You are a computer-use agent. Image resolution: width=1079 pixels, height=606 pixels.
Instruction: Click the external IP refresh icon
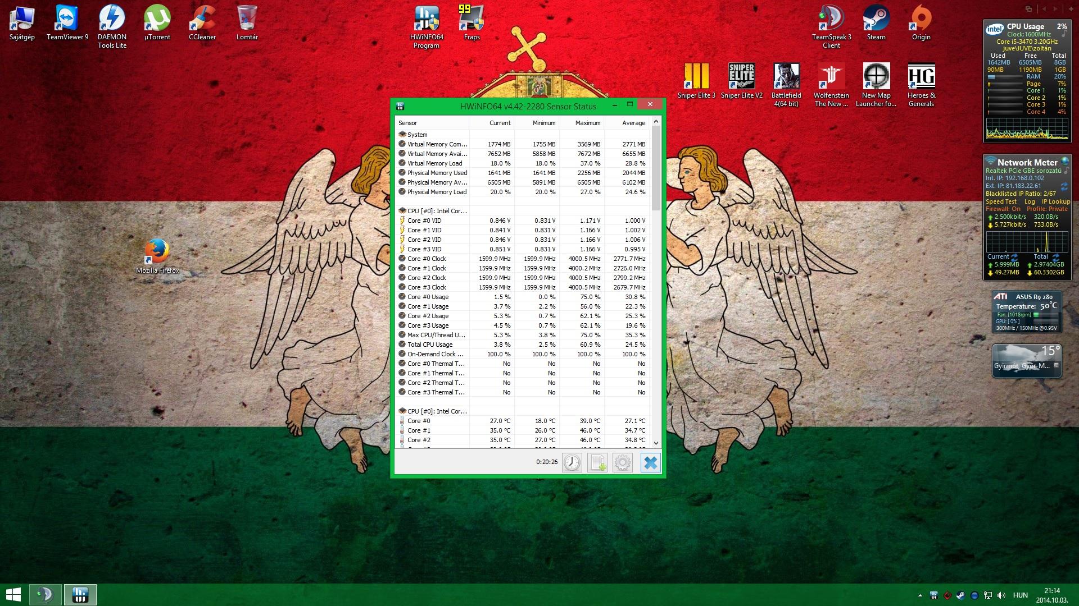click(1063, 186)
